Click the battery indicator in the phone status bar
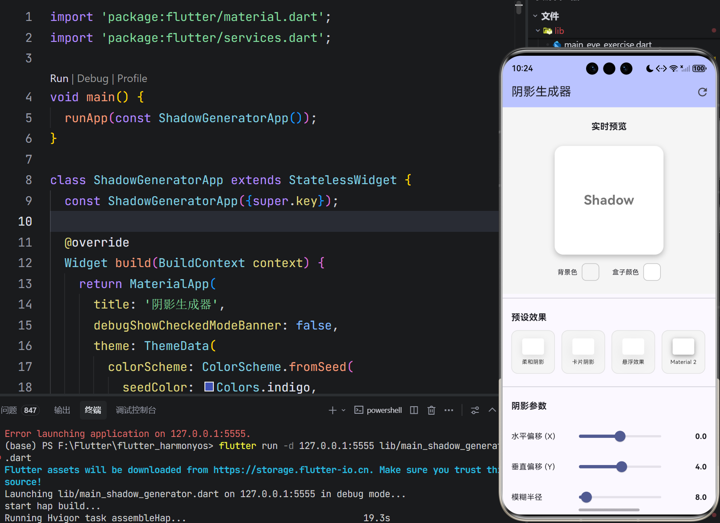Screen dimensions: 720x523 (x=699, y=68)
